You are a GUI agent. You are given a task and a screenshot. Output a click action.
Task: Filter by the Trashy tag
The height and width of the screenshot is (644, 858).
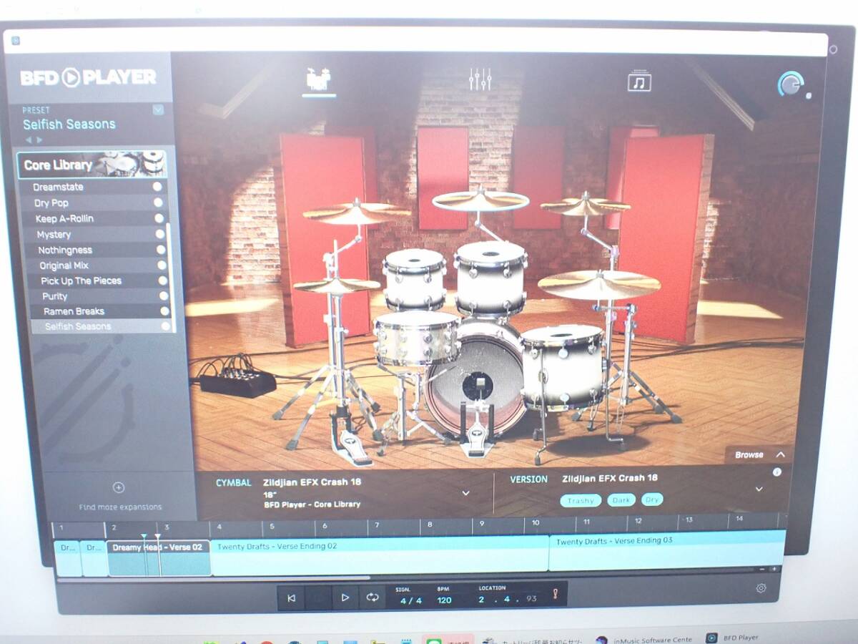[x=581, y=500]
